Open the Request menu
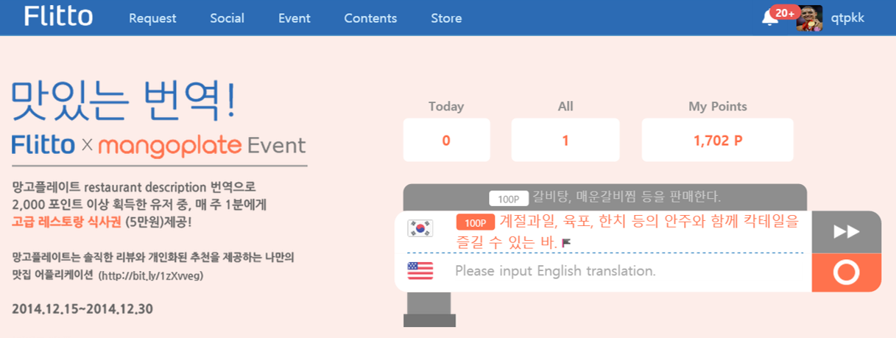The width and height of the screenshot is (896, 338). pyautogui.click(x=152, y=18)
